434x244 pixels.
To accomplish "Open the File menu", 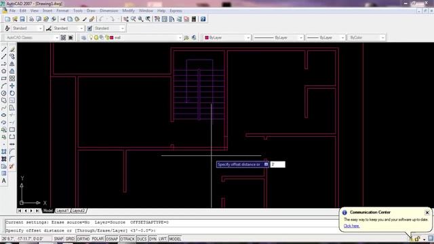I will 12,11.
